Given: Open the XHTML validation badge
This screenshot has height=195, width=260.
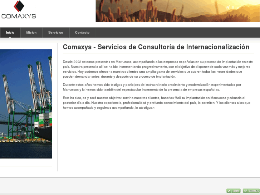Looking at the screenshot, I should coord(251,191).
